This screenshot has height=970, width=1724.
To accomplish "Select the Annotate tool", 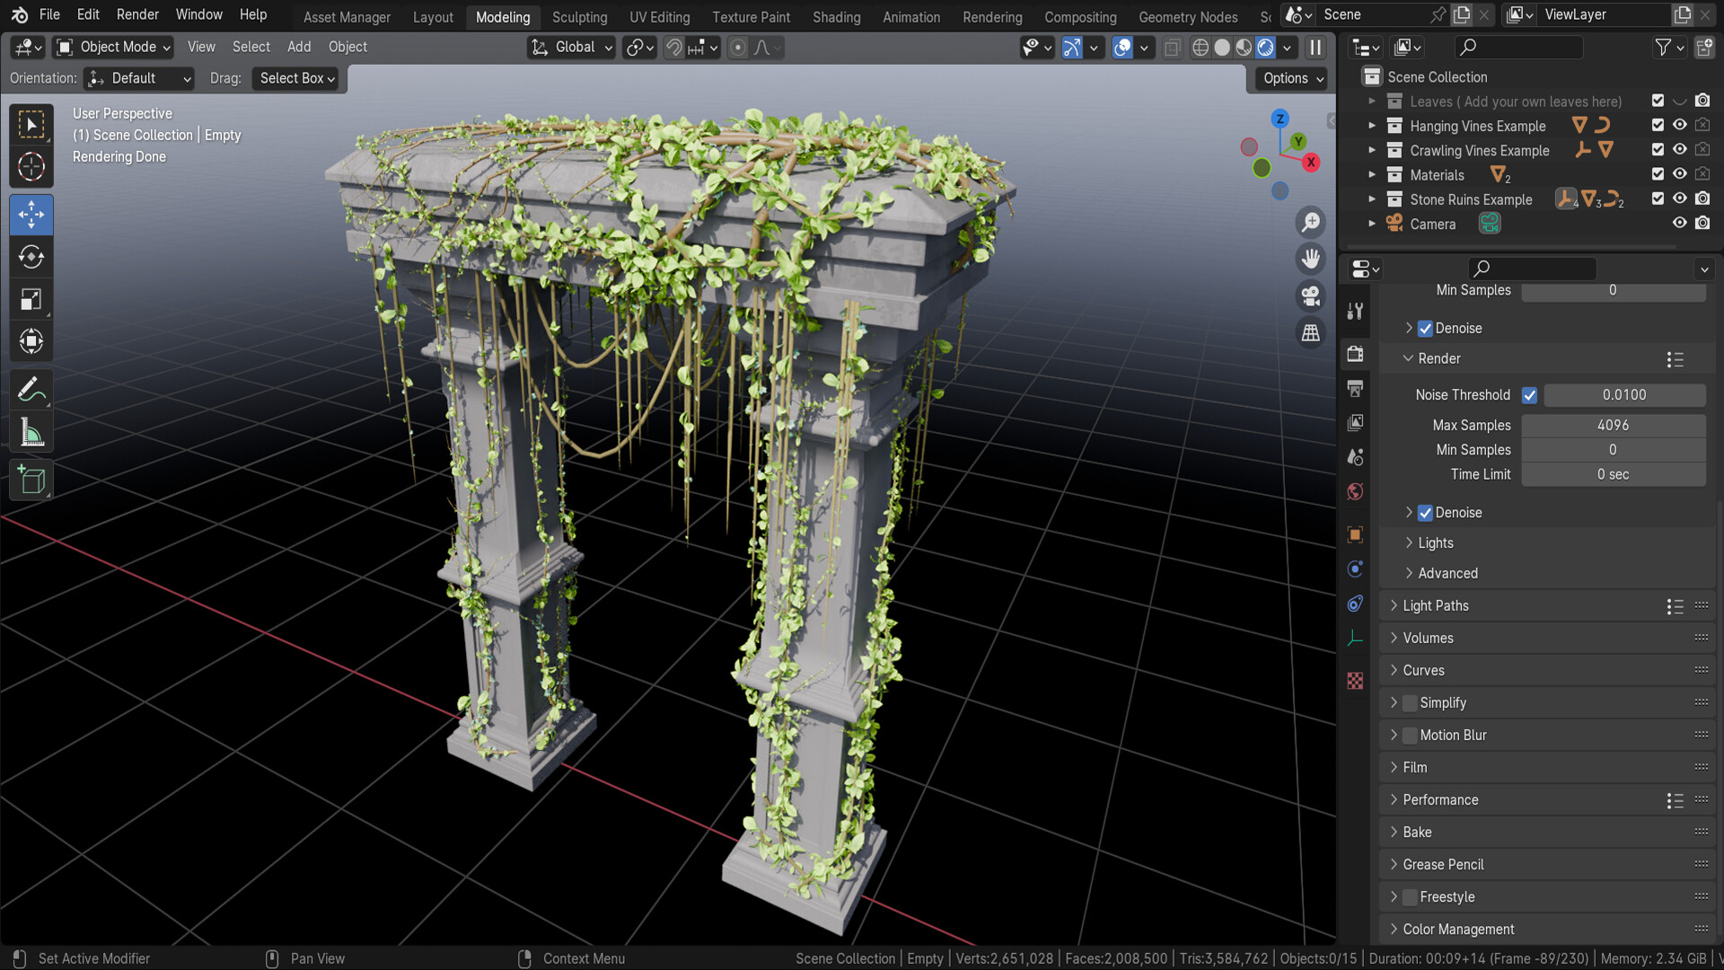I will tap(31, 388).
